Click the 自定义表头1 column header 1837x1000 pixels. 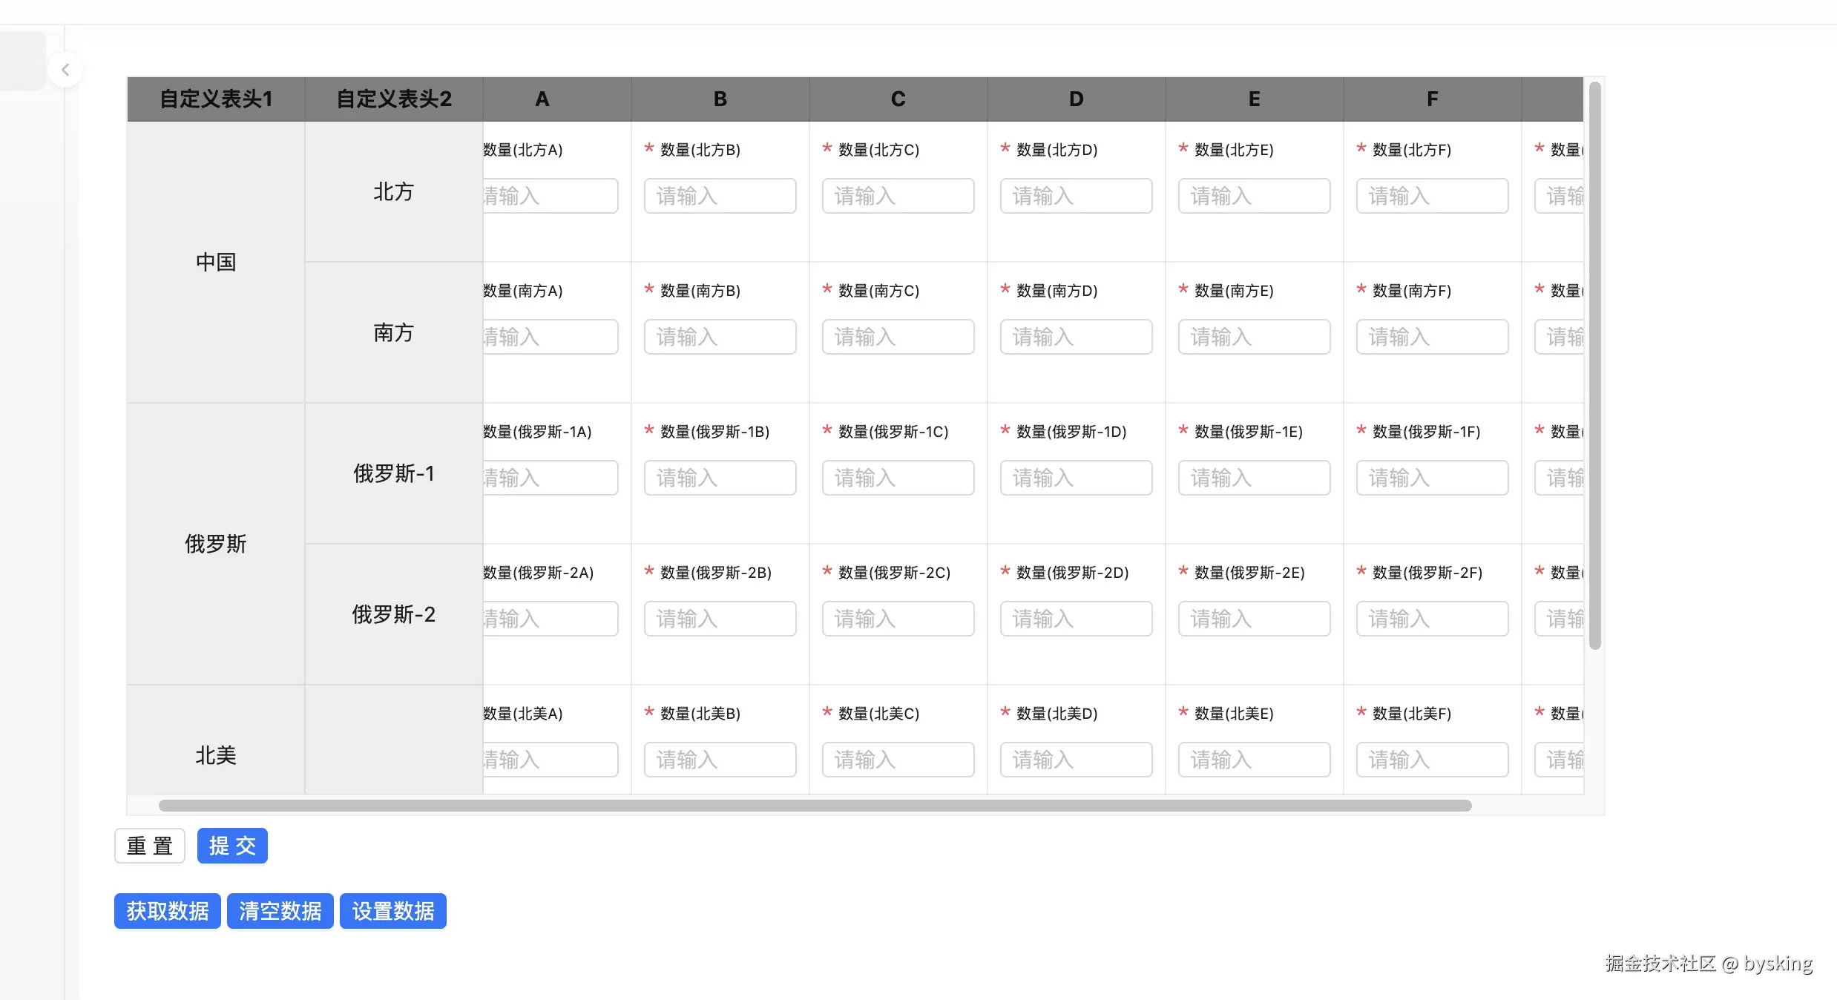216,99
